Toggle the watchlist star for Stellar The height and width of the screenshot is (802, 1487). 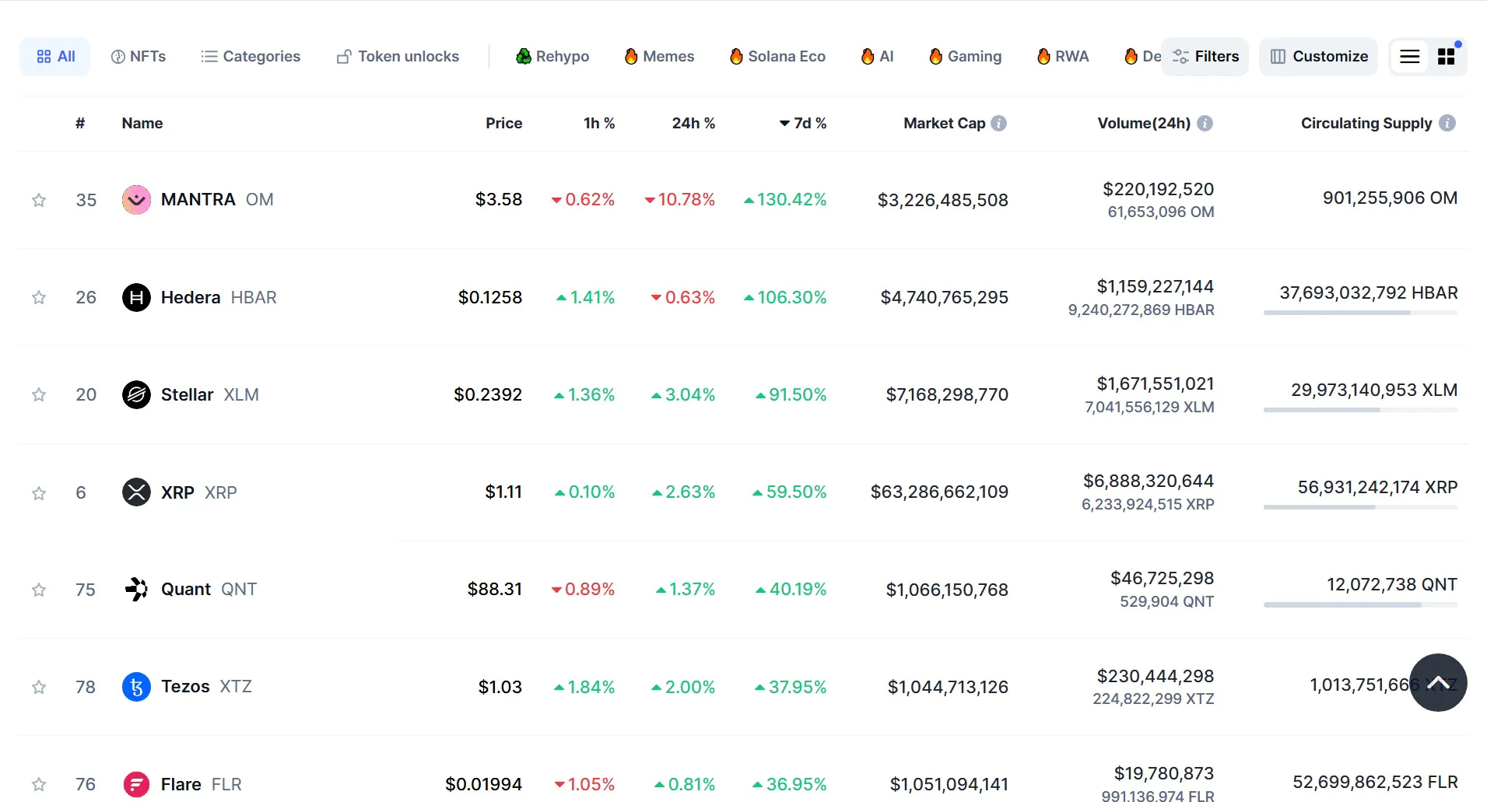[39, 395]
